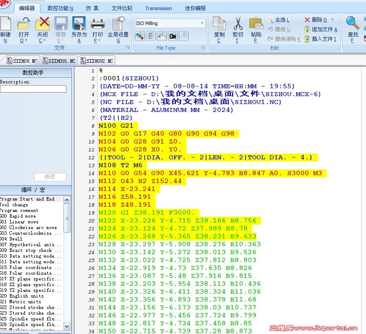
Task: Switch to the Transmission ribbon tab
Action: point(159,8)
